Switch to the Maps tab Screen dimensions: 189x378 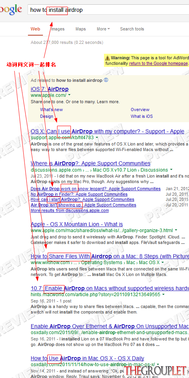81,29
